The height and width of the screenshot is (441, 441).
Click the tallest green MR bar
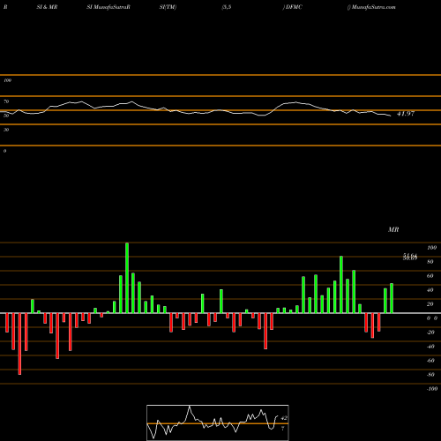(x=127, y=278)
